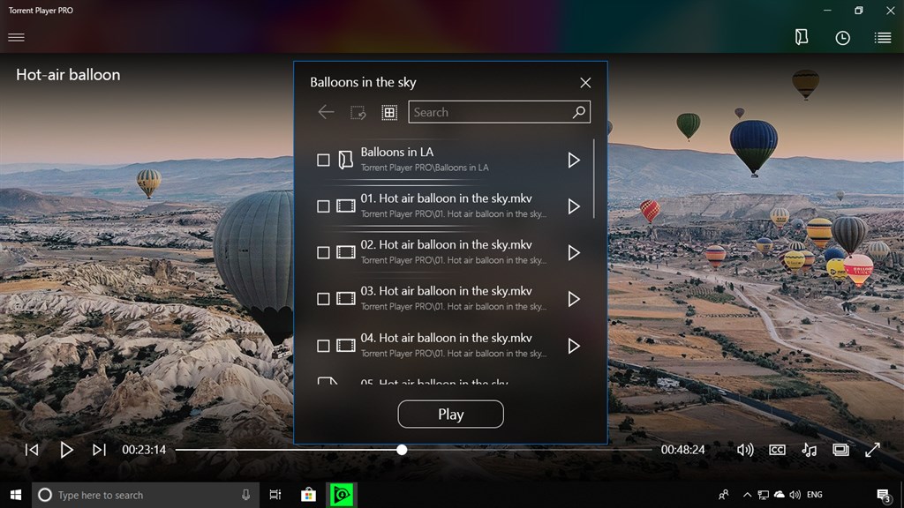904x508 pixels.
Task: Switch to fullscreen mode
Action: click(x=872, y=450)
